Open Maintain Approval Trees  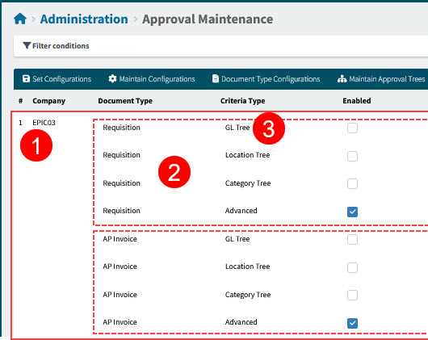[x=381, y=79]
